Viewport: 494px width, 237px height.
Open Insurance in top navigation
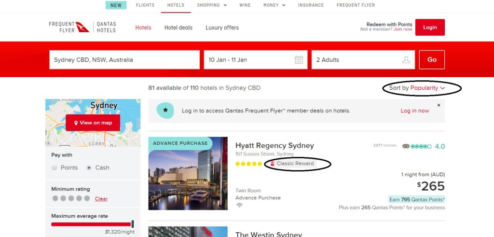[x=311, y=5]
